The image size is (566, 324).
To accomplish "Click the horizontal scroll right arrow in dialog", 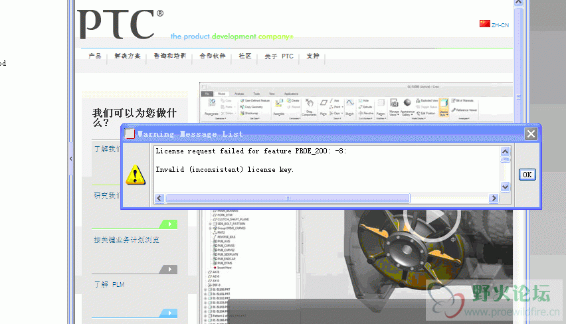I will click(x=494, y=198).
